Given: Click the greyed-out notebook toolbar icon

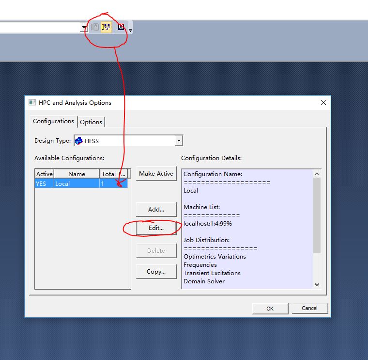Looking at the screenshot, I should pyautogui.click(x=95, y=27).
